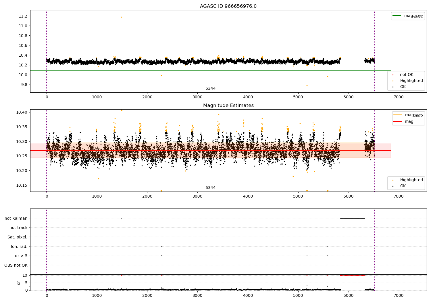Click the 10.40 y-axis tick in the middle plot
The width and height of the screenshot is (431, 302).
click(x=22, y=112)
